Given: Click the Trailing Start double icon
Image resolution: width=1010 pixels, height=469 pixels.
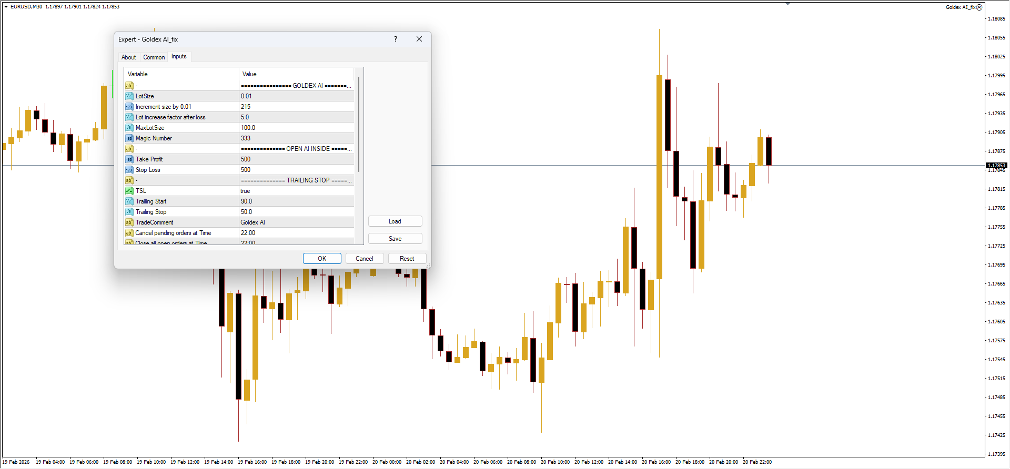Looking at the screenshot, I should pos(129,201).
